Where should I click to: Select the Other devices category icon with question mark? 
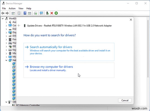point(10,102)
